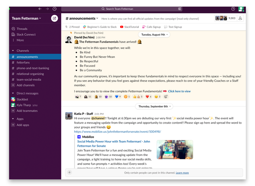The height and width of the screenshot is (186, 255).
Task: Open Beginner's Guide to Slack bookmark
Action: click(x=100, y=27)
